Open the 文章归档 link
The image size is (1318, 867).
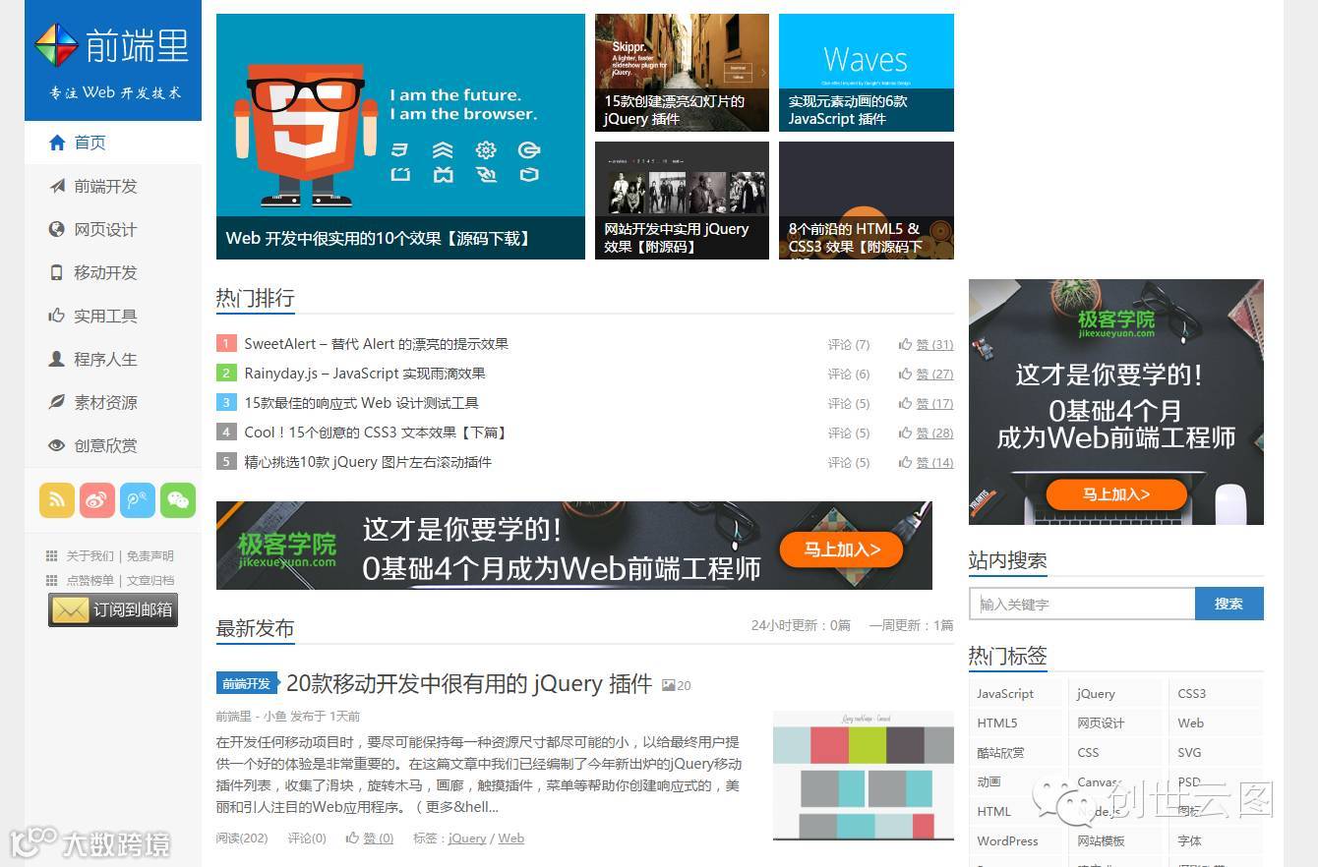[150, 581]
